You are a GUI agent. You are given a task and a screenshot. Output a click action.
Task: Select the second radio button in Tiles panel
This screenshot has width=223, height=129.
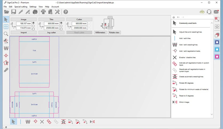pyautogui.click(x=61, y=26)
